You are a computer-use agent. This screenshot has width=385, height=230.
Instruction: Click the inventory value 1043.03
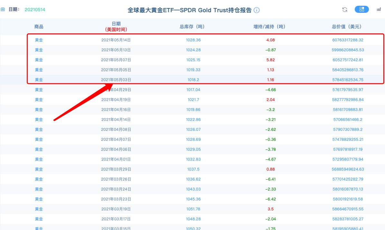(193, 189)
